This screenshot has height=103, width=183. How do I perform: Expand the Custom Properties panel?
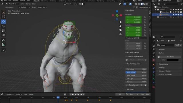(x=165, y=74)
